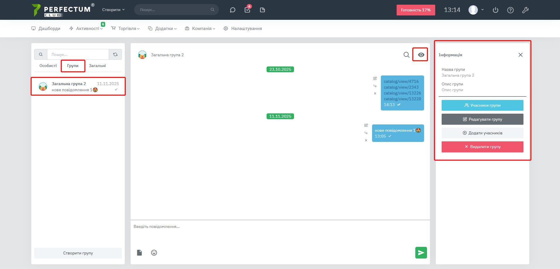560x269 pixels.
Task: Open the user avatar dropdown
Action: [x=476, y=10]
